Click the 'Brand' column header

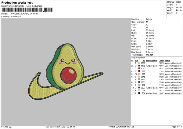click(167, 61)
